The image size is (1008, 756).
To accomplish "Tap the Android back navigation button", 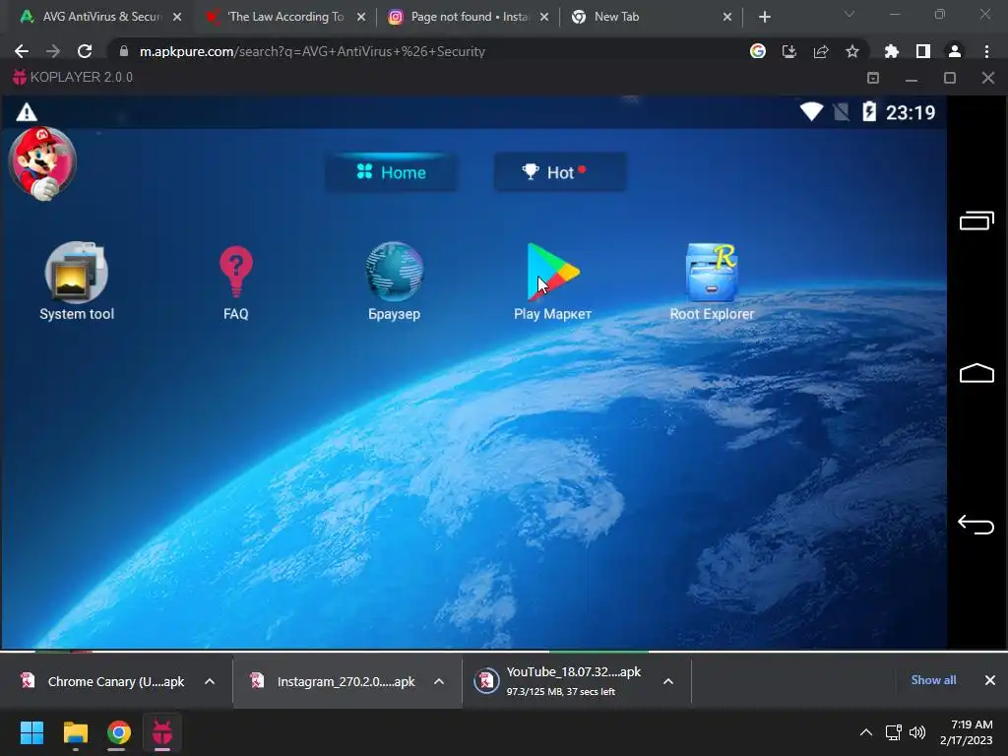I will pos(976,525).
